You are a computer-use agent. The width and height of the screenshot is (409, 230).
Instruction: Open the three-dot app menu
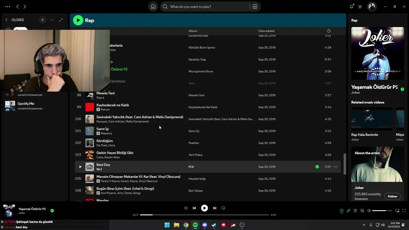pos(7,6)
